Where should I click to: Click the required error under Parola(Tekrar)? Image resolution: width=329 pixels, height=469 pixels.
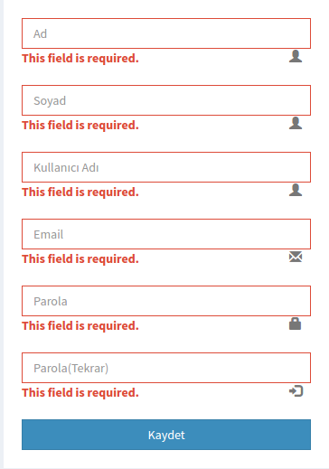tap(80, 393)
